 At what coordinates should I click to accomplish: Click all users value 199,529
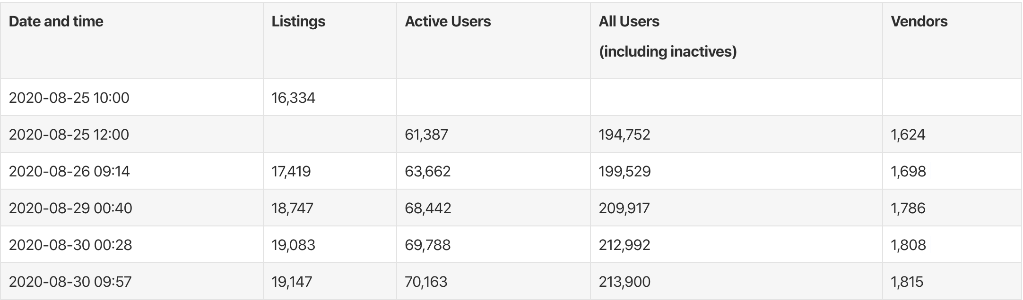(x=624, y=171)
